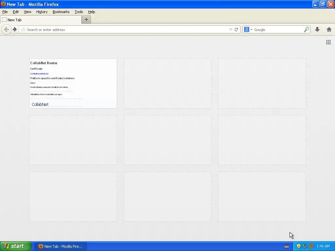Open the address bar history dropdown
335x251 pixels.
[x=231, y=30]
